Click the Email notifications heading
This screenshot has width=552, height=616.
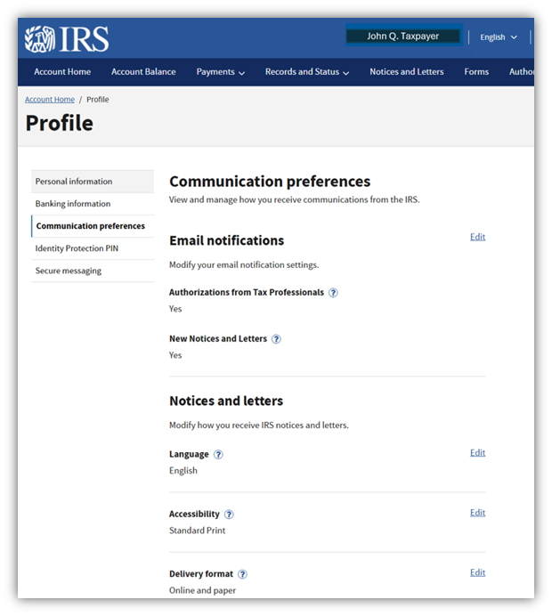click(x=227, y=240)
